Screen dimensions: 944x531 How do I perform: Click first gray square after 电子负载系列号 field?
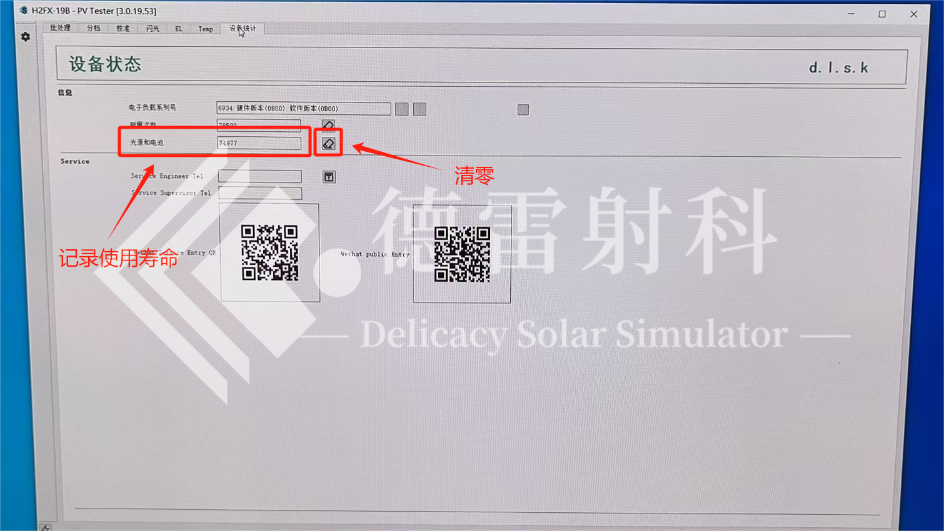[x=402, y=109]
